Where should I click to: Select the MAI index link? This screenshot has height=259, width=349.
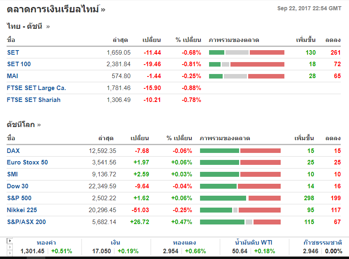[x=12, y=76]
